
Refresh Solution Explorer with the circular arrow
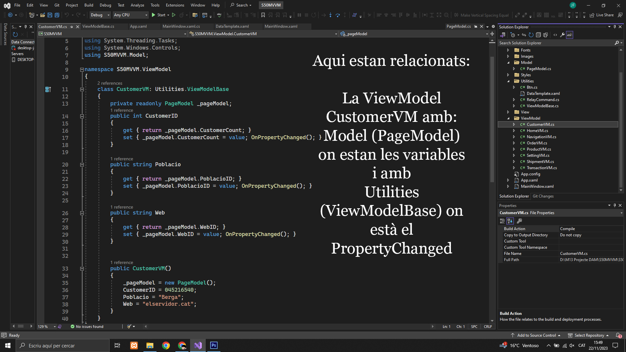pos(531,35)
